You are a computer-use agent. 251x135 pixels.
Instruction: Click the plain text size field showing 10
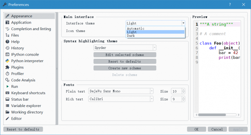pyautogui.click(x=176, y=91)
